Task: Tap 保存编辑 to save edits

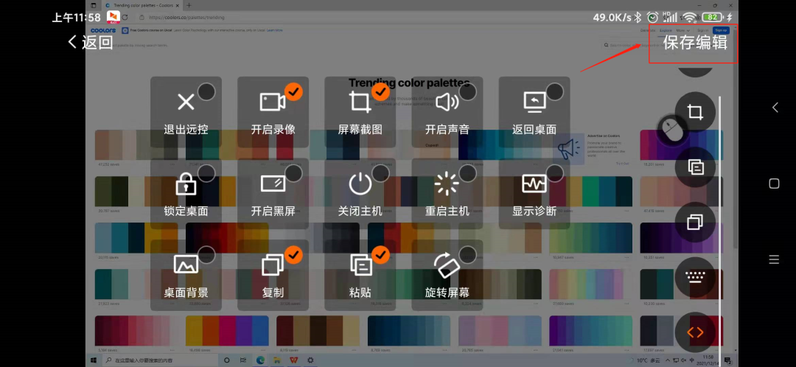Action: [x=695, y=43]
